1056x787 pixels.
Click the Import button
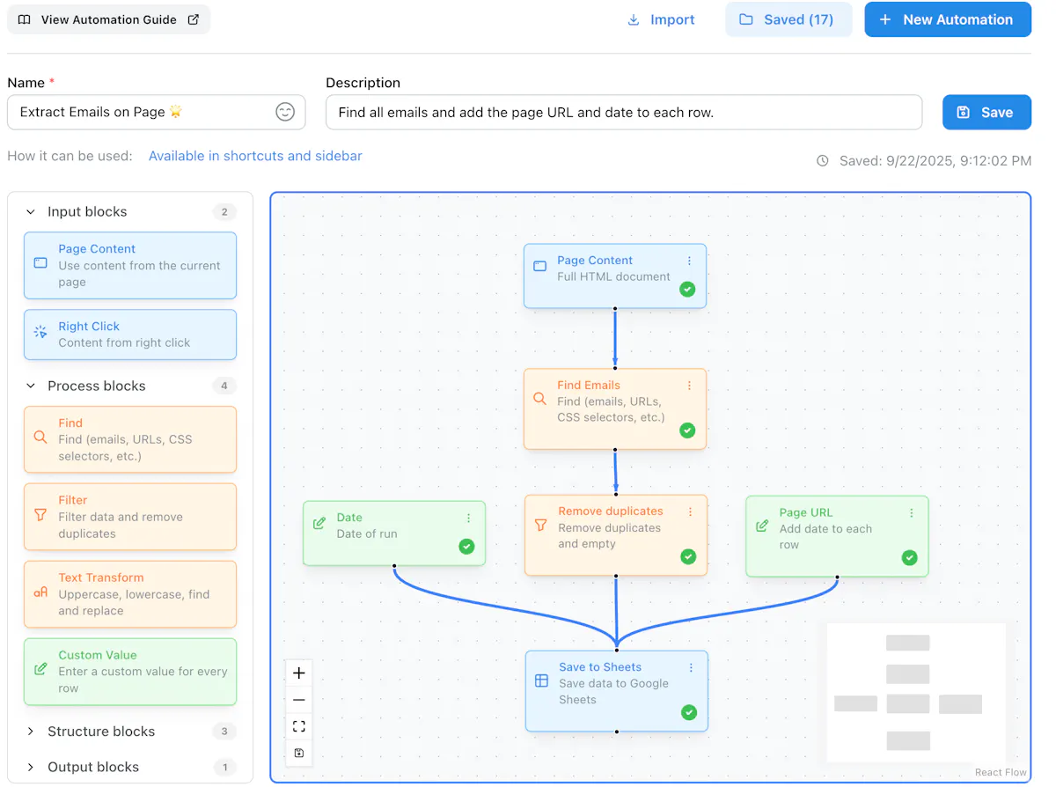click(x=661, y=19)
